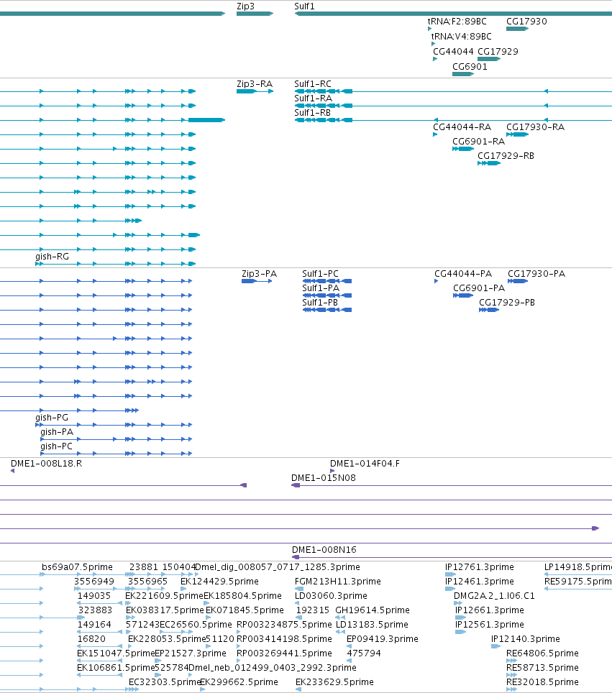Image resolution: width=612 pixels, height=693 pixels.
Task: Select EST bs69a07.5prime
Action: click(77, 567)
